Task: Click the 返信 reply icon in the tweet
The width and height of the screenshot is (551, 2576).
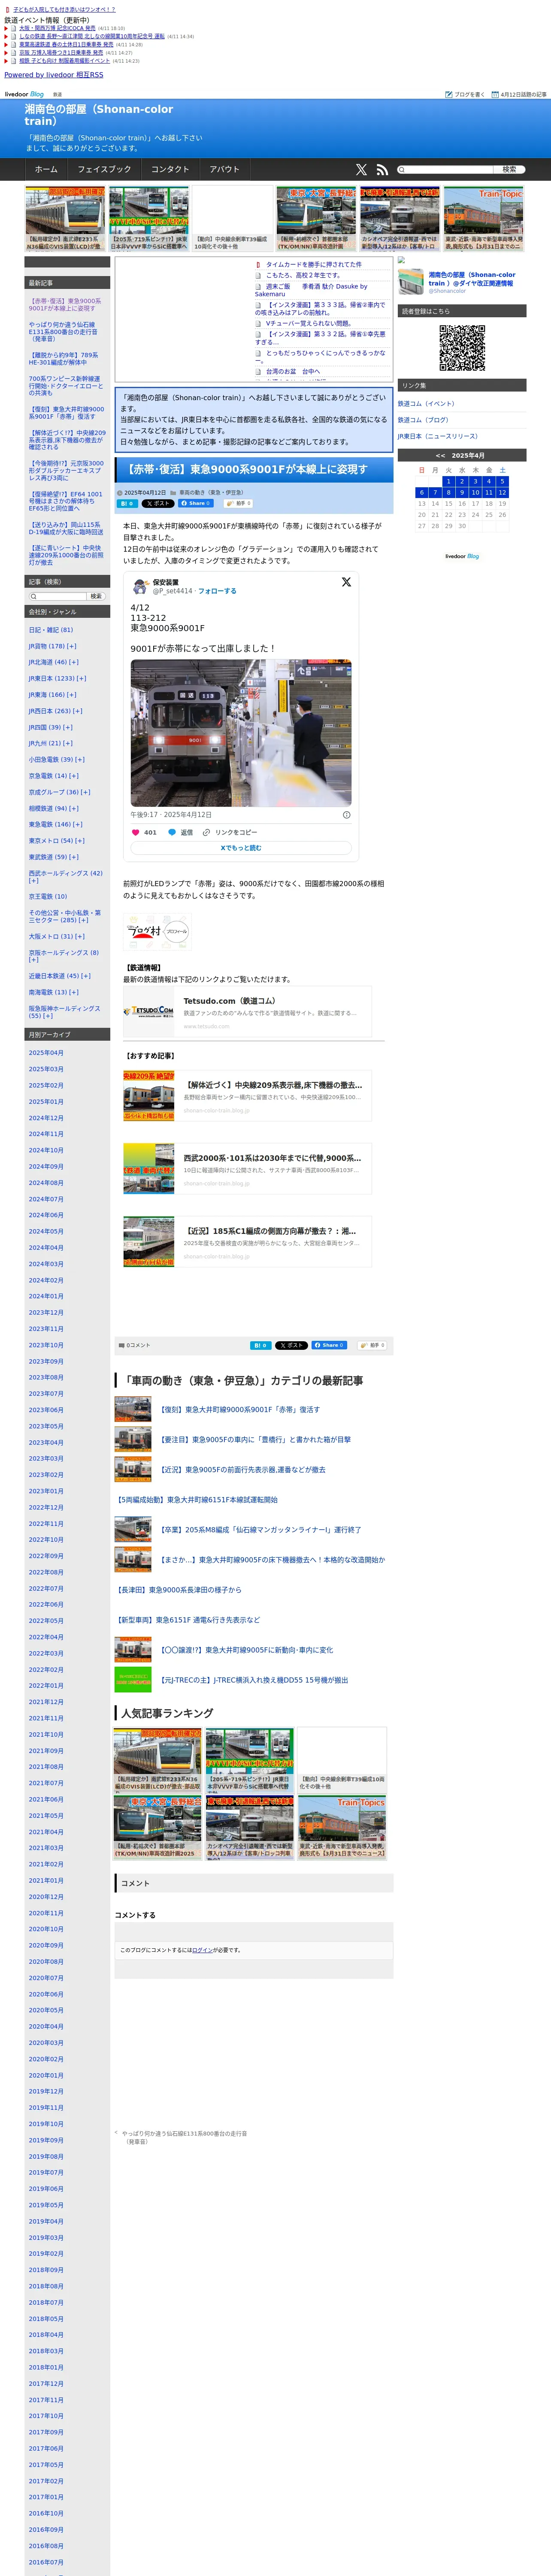Action: coord(172,832)
